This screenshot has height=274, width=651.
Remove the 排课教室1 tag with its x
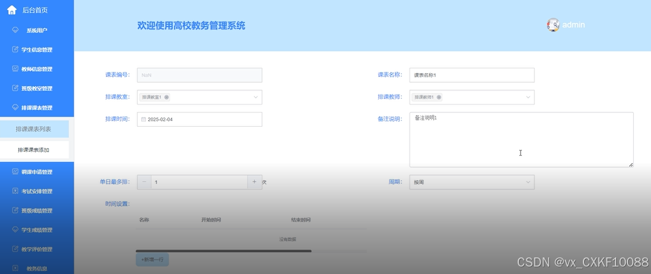166,97
